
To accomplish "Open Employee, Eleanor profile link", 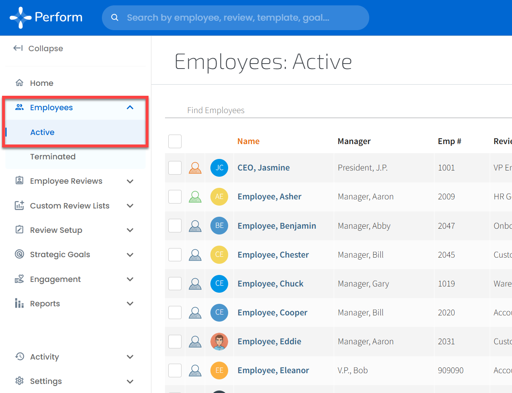I will tap(273, 370).
